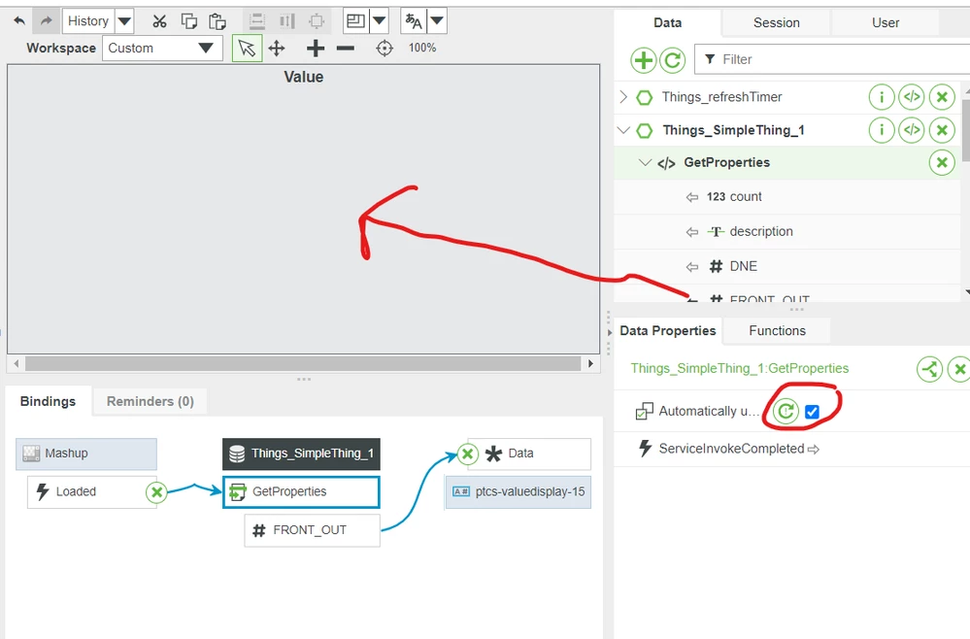Click the layout view icon
Screen dimensions: 970x639
pos(355,21)
